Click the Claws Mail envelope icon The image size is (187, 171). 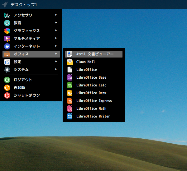coord(70,62)
